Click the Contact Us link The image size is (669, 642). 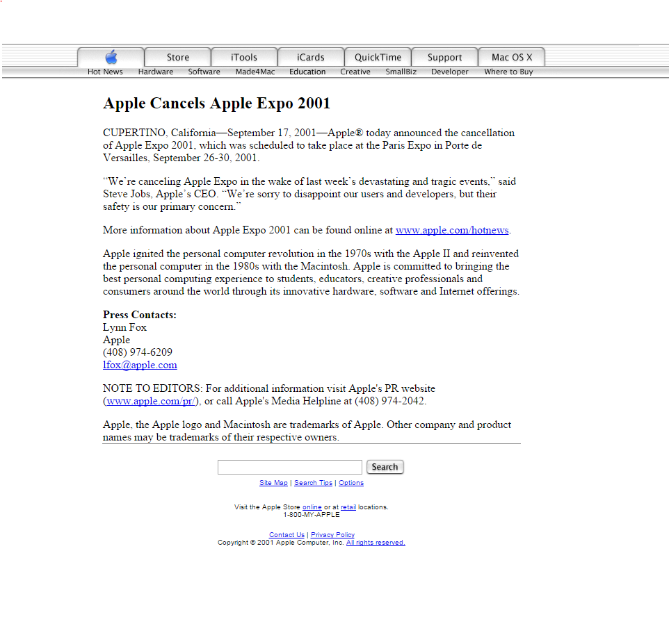287,534
